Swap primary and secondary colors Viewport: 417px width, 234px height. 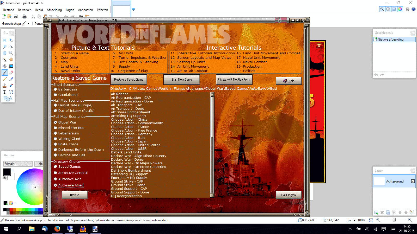tap(13, 171)
